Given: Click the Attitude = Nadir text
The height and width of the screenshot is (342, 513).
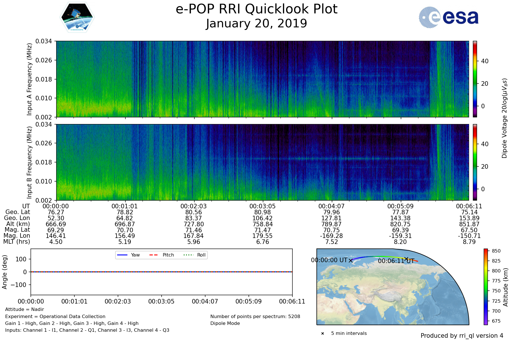Looking at the screenshot, I should tap(25, 310).
